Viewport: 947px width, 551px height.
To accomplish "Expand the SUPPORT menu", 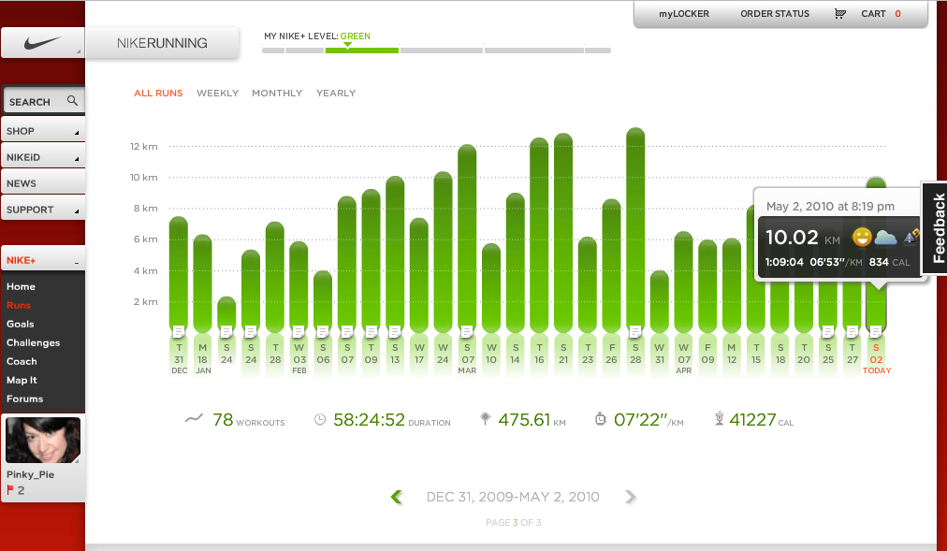I will [42, 210].
